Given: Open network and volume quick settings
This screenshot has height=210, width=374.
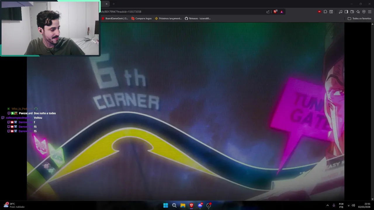Looking at the screenshot, I should pos(351,205).
